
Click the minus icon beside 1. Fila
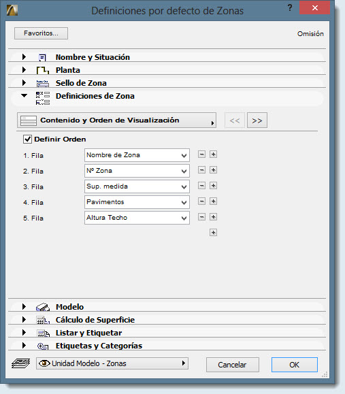tap(201, 154)
